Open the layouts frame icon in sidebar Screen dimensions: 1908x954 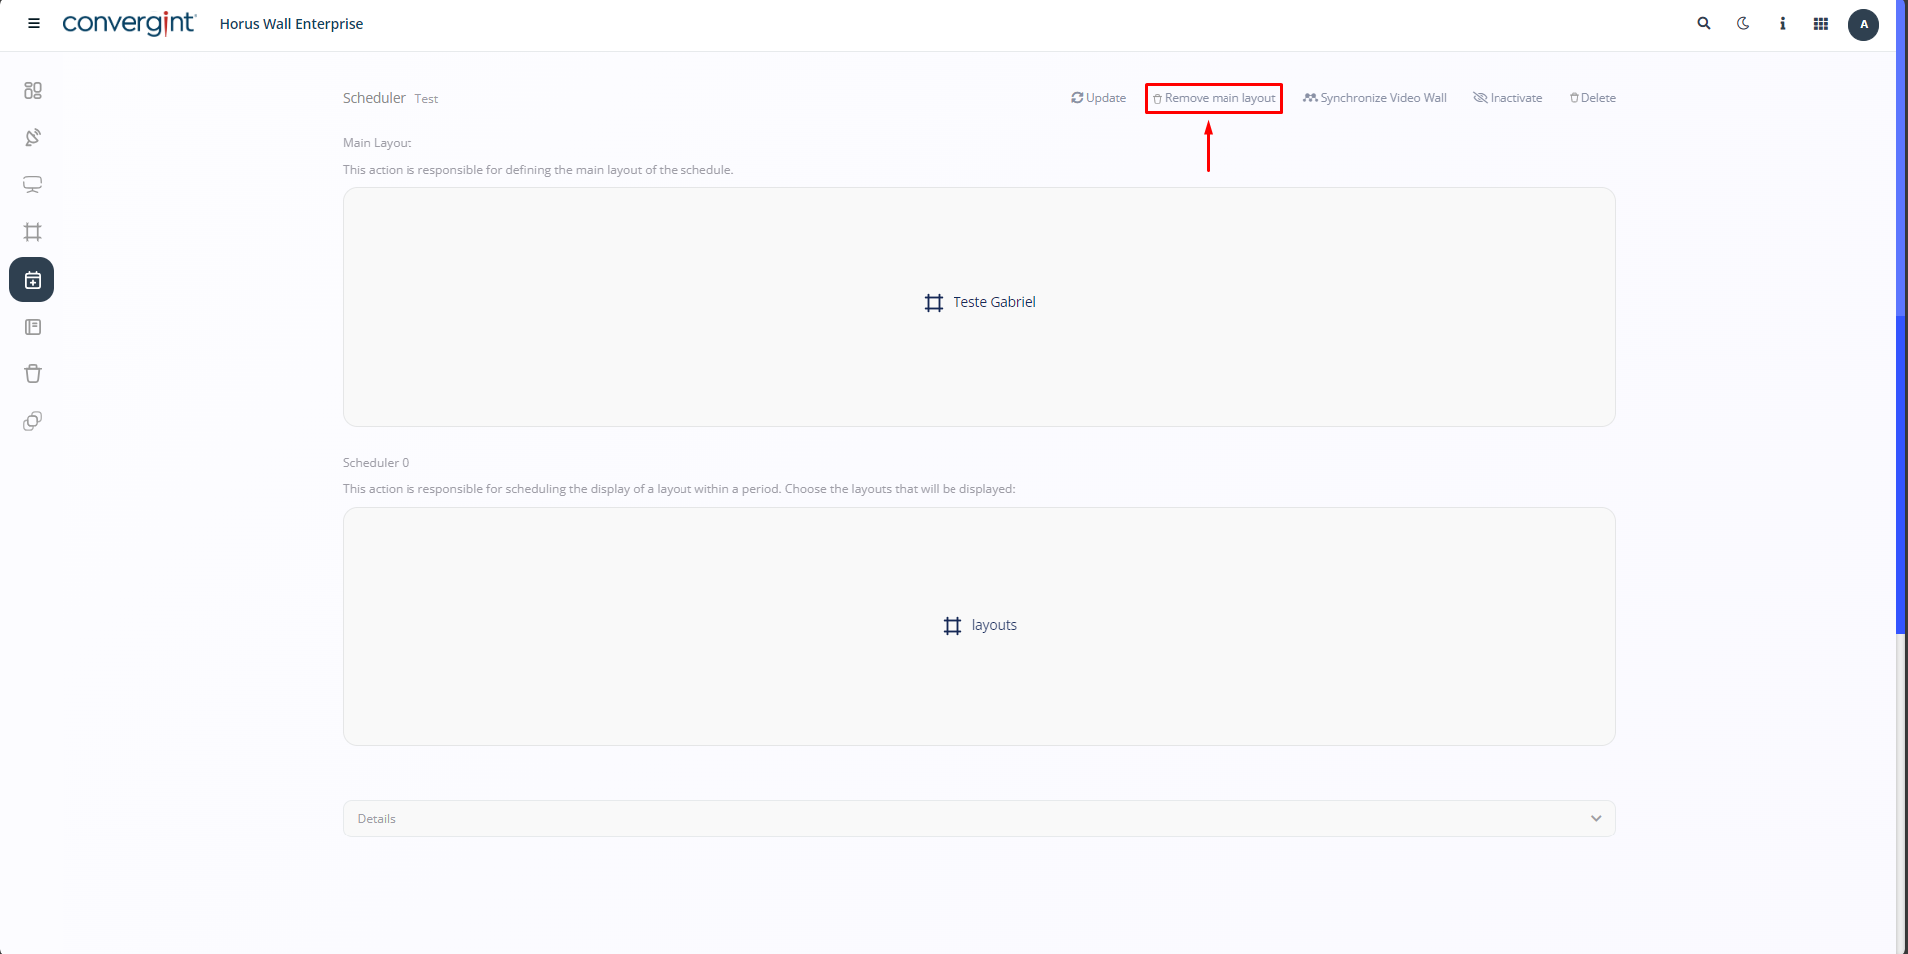tap(33, 232)
